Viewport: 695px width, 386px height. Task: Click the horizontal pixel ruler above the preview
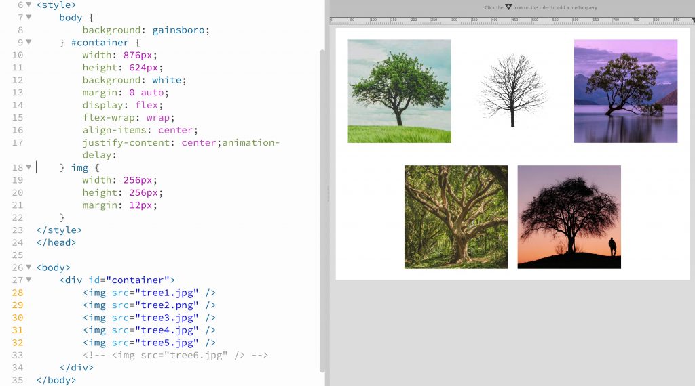click(510, 20)
